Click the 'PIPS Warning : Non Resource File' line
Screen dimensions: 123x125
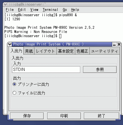coord(36,32)
